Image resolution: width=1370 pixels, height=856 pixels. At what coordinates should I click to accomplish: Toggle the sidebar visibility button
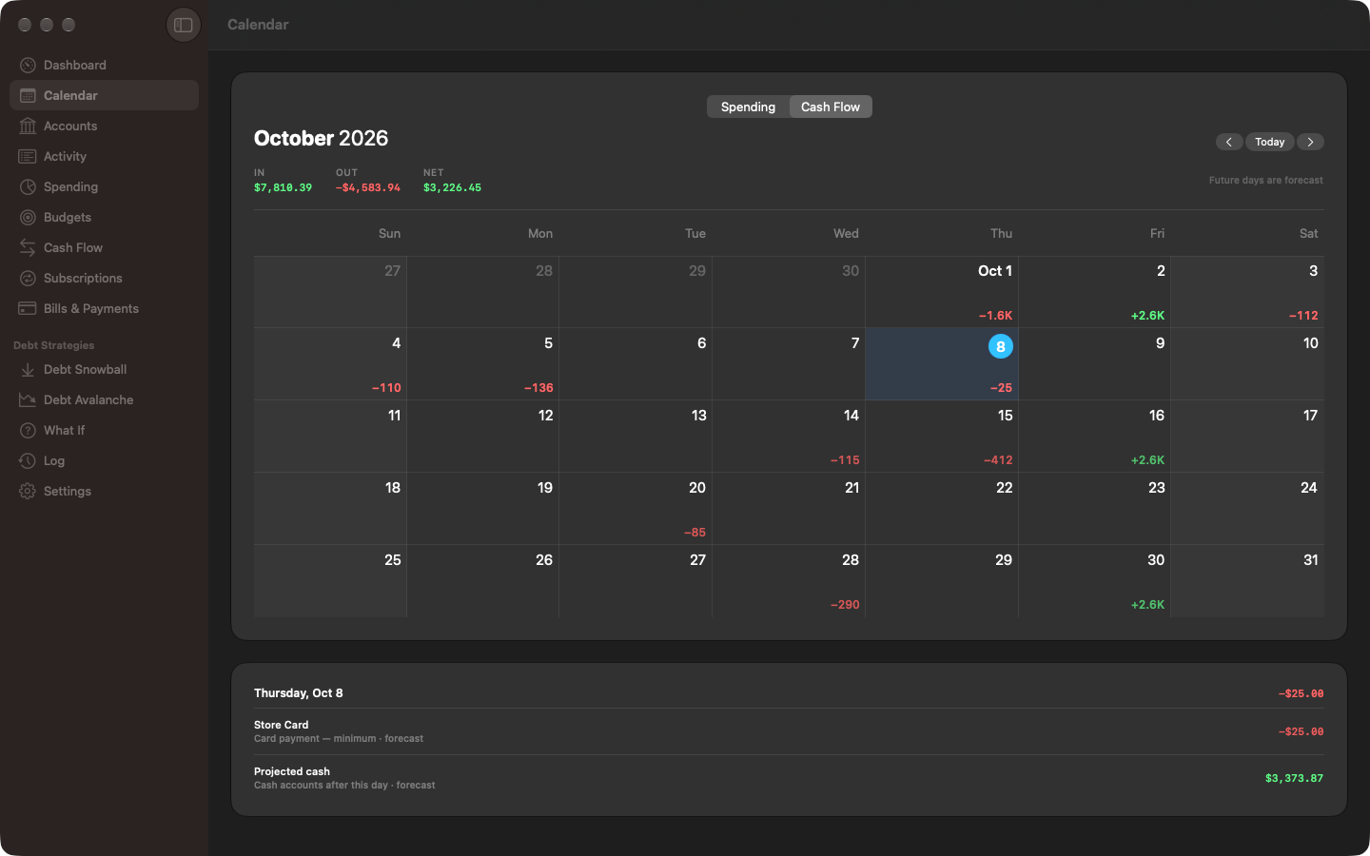(184, 25)
